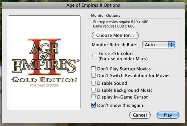The height and width of the screenshot is (126, 187).
Task: Click the red Roman numeral II in logo
Action: [44, 57]
